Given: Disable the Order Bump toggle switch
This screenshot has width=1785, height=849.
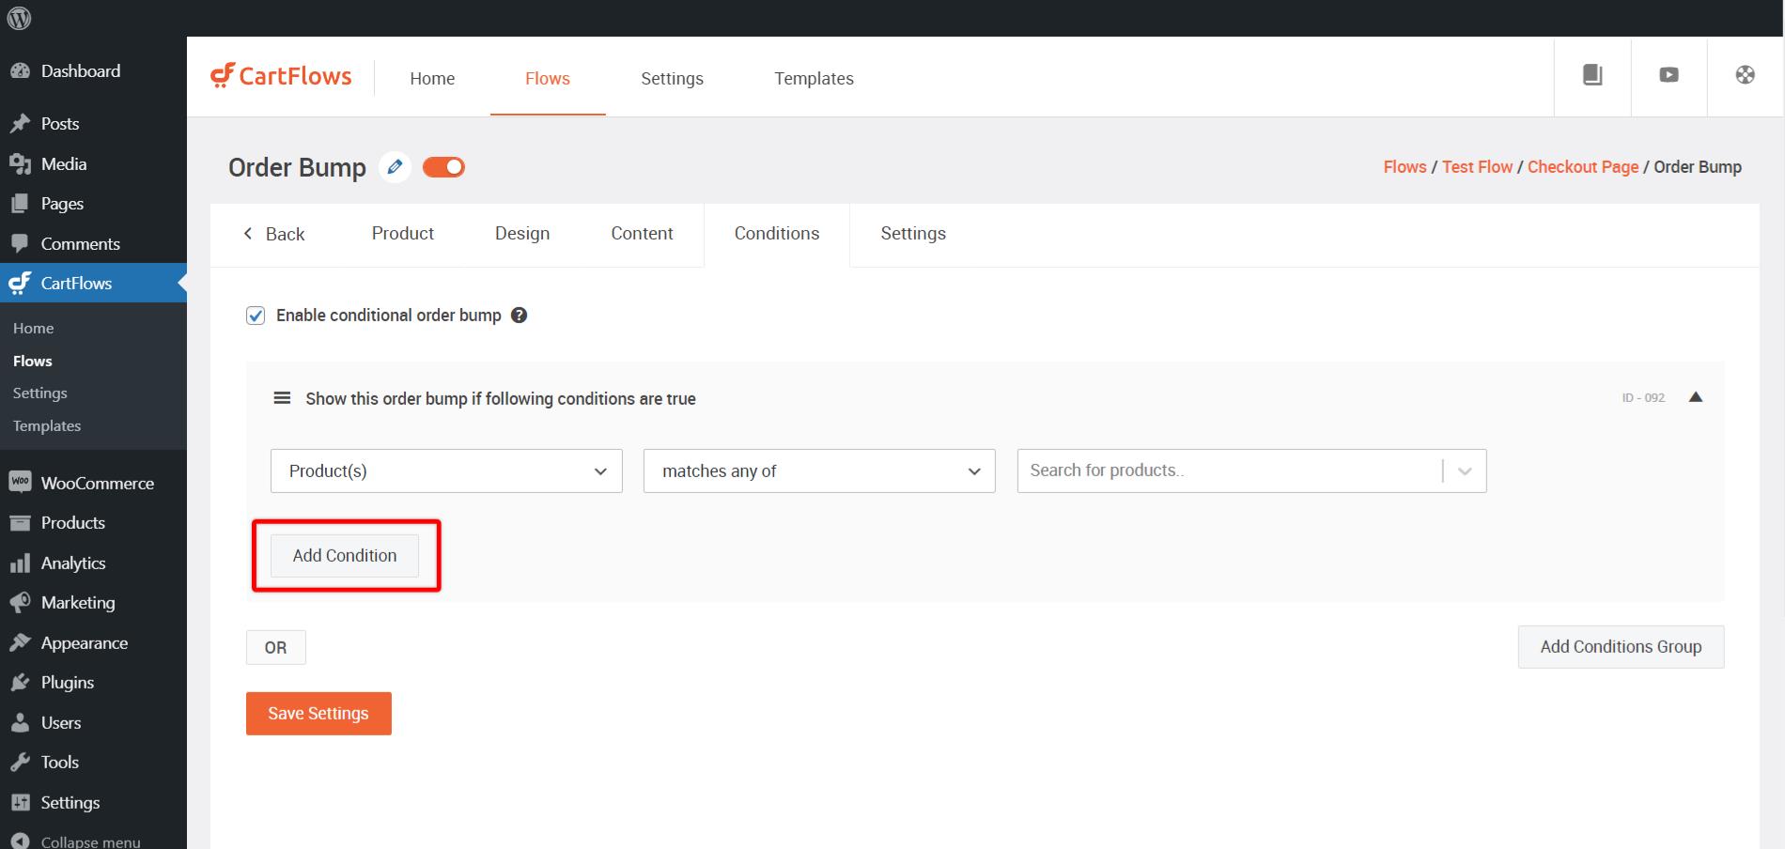Looking at the screenshot, I should tap(443, 167).
